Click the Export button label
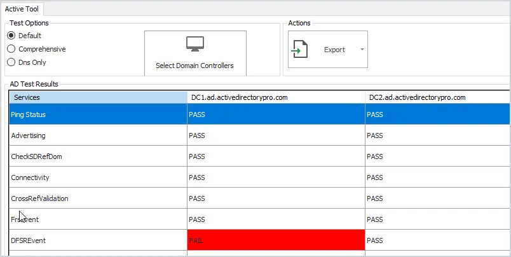This screenshot has width=511, height=257. coord(334,50)
